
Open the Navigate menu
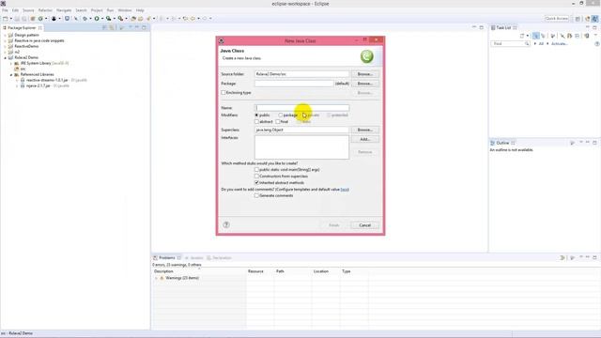[64, 10]
